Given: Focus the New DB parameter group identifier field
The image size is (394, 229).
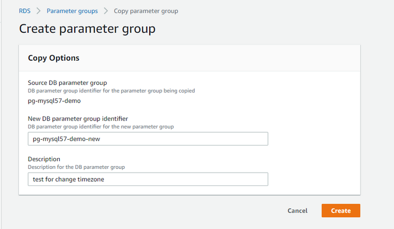Looking at the screenshot, I should click(148, 139).
